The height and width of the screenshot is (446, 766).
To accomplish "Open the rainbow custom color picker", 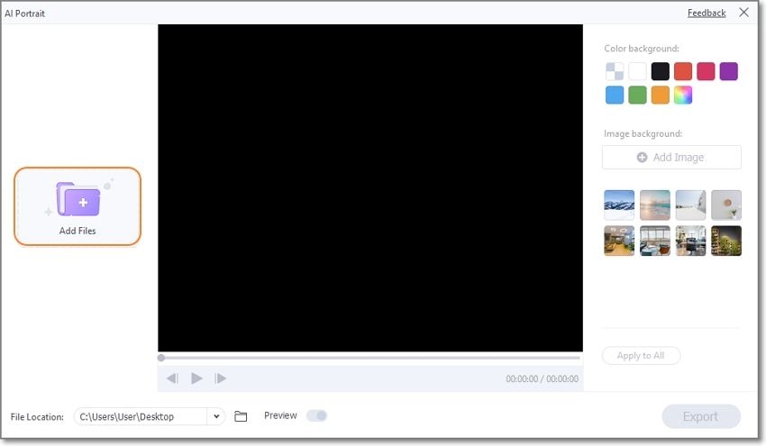I will click(x=683, y=95).
